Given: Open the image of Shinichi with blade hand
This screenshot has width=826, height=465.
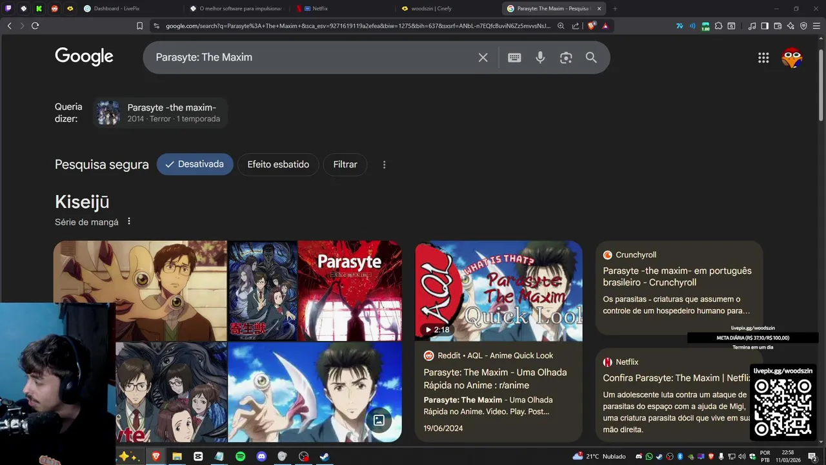Looking at the screenshot, I should [x=315, y=392].
